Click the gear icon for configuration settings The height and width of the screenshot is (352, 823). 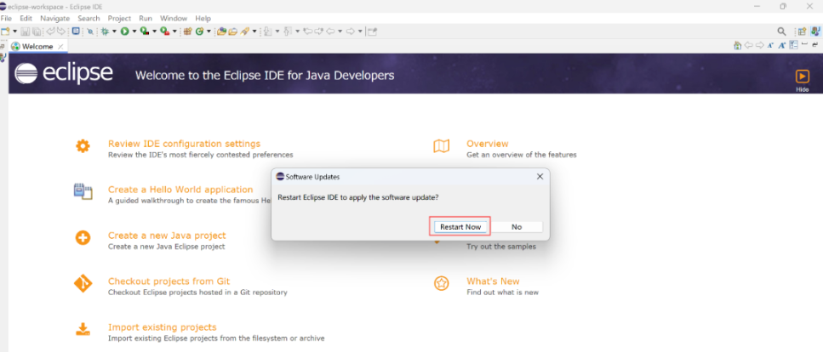(x=83, y=146)
